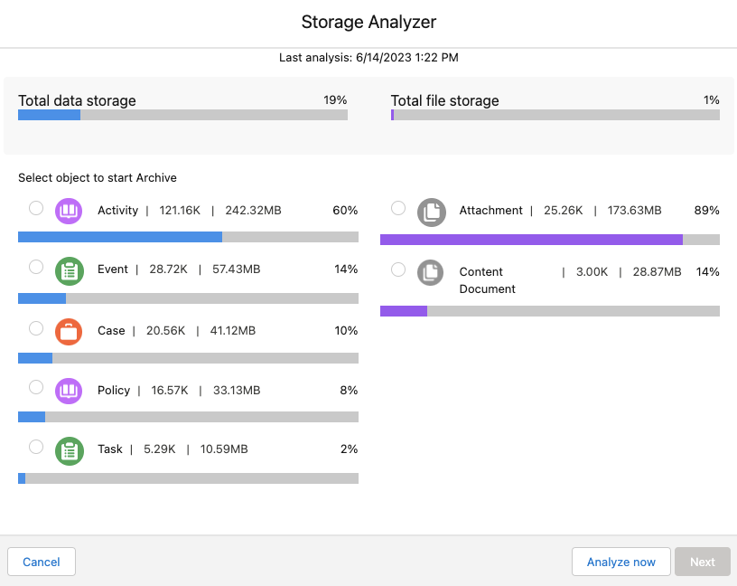
Task: Click the green Event object icon
Action: point(70,271)
